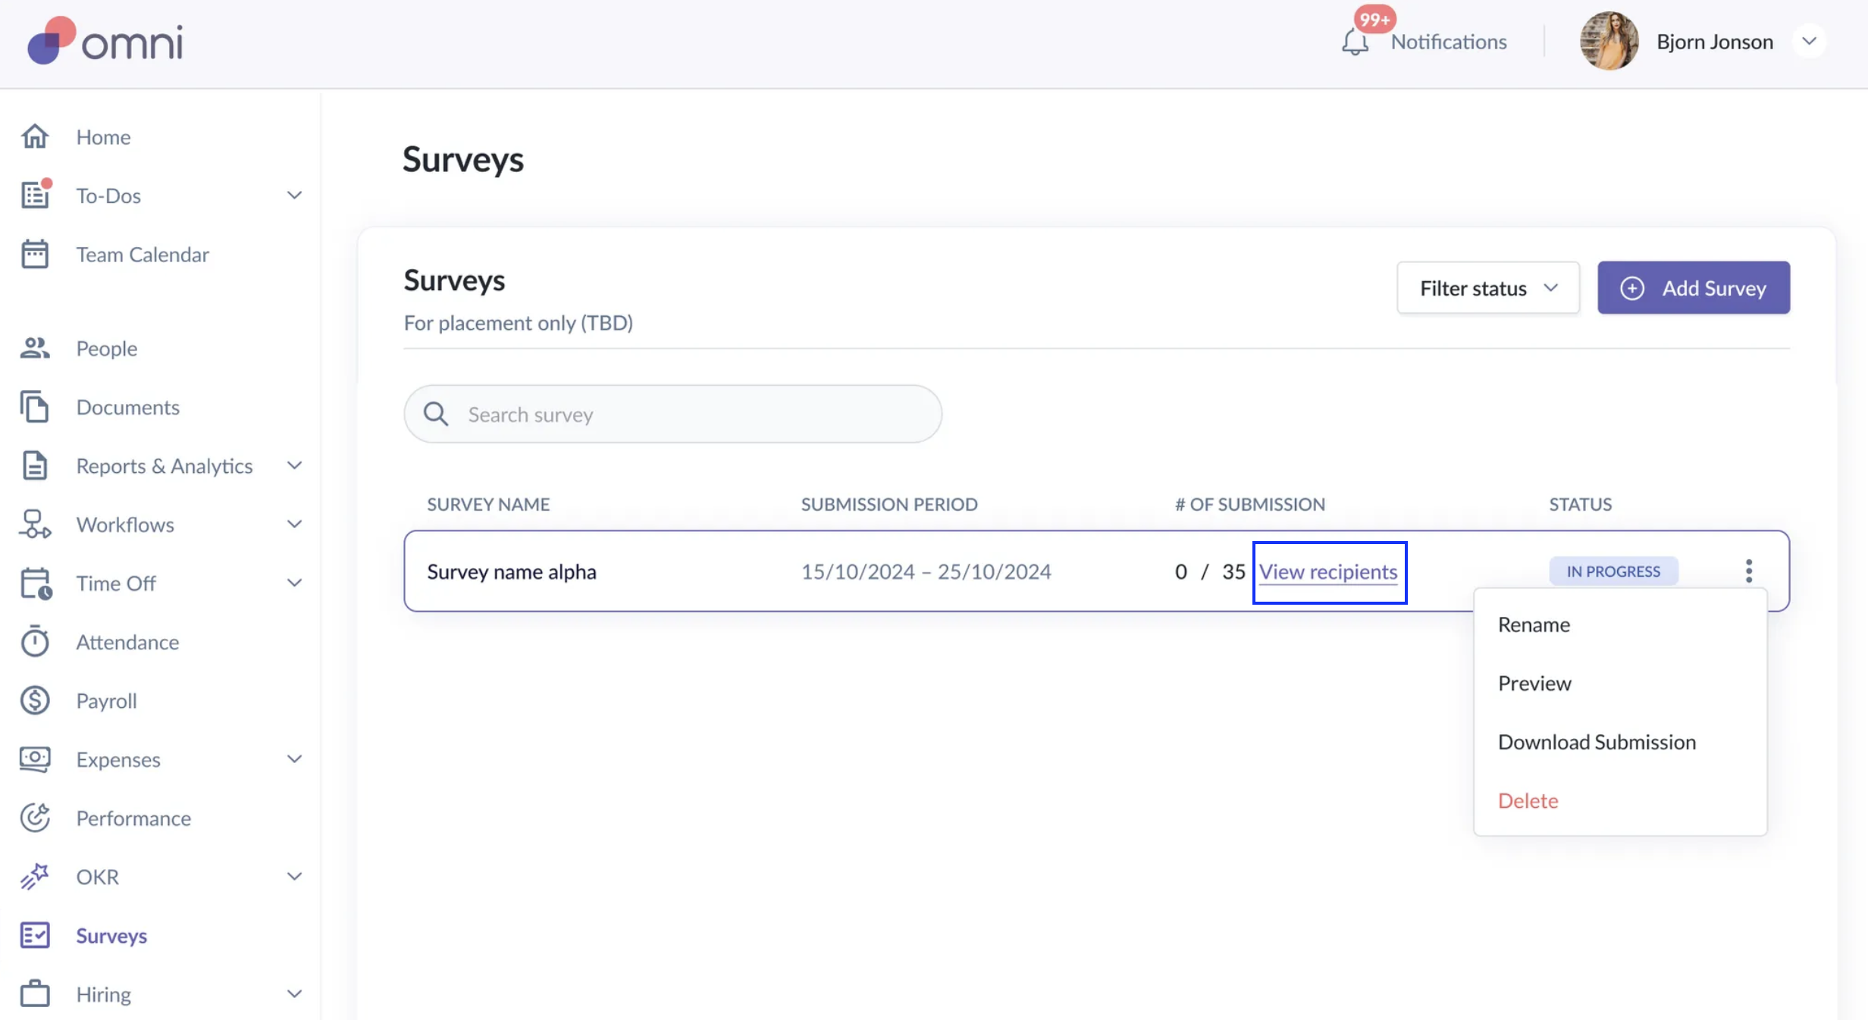Open the Filter status dropdown
Image resolution: width=1868 pixels, height=1020 pixels.
point(1487,288)
